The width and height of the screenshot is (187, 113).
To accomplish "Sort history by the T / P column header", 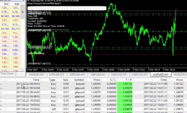I will coord(129,80).
